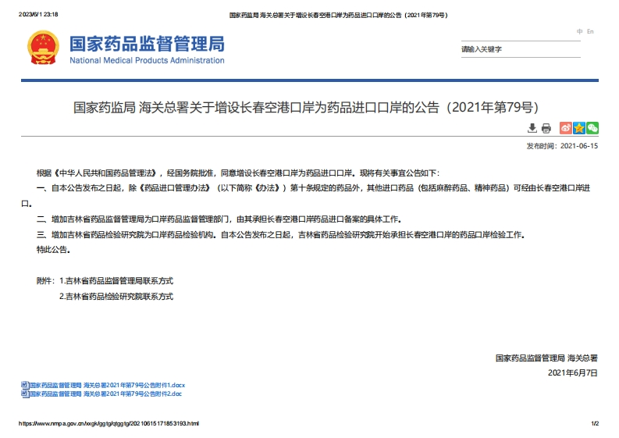Click the page URL in footer
The image size is (619, 438).
109,423
